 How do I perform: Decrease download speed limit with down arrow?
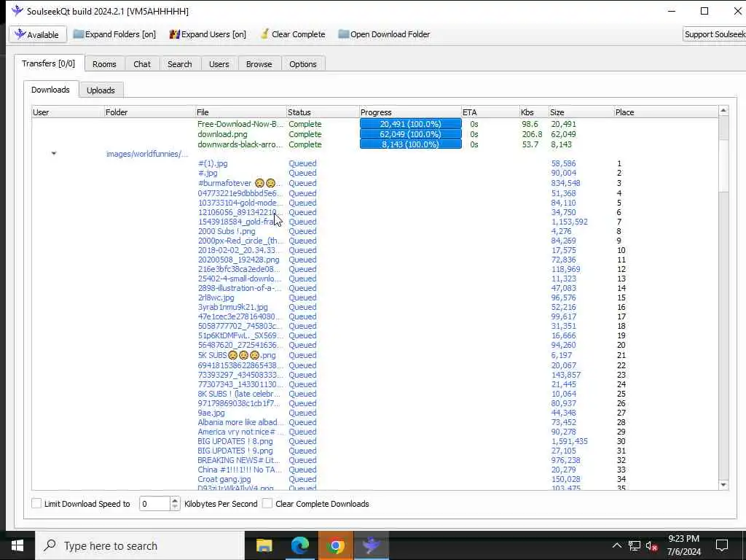coord(175,507)
